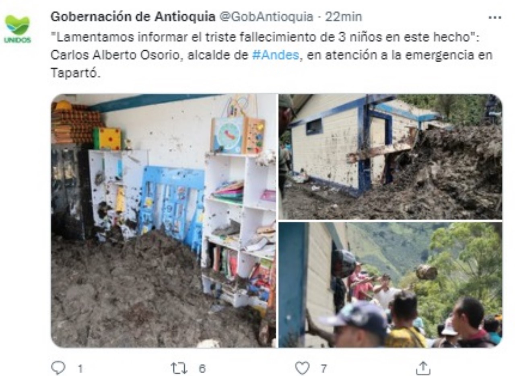
Task: Like the tweet with the heart icon
Action: (302, 368)
